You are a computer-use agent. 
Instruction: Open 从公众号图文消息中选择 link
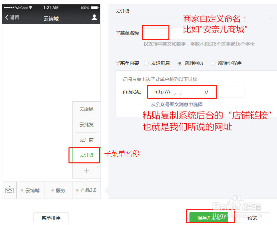[176, 104]
